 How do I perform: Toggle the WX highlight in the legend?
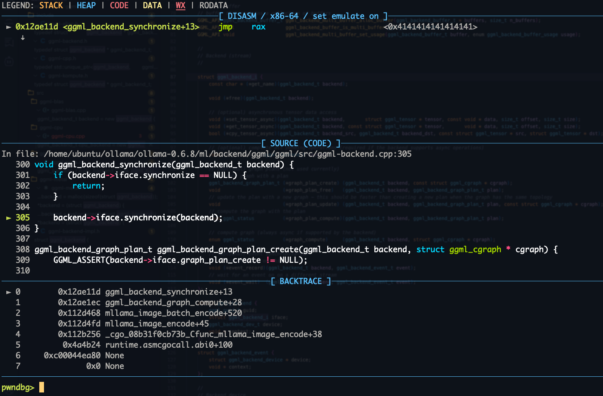click(180, 5)
